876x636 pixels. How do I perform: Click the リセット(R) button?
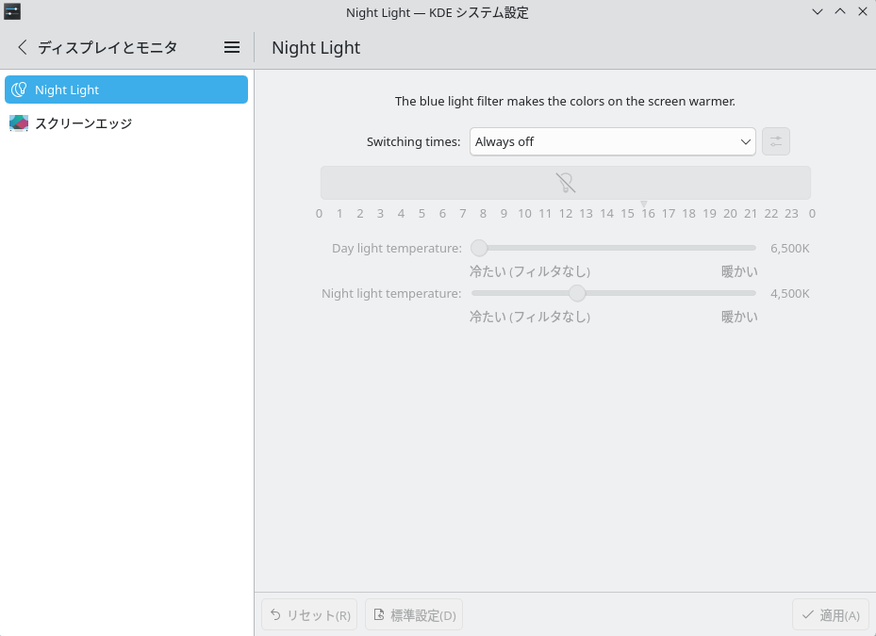pyautogui.click(x=309, y=615)
